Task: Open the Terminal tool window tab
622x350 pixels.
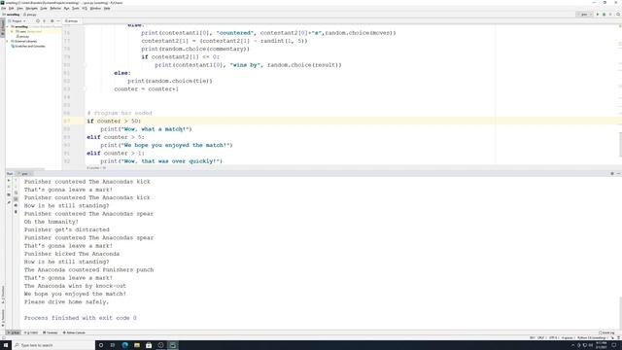Action: pos(51,332)
